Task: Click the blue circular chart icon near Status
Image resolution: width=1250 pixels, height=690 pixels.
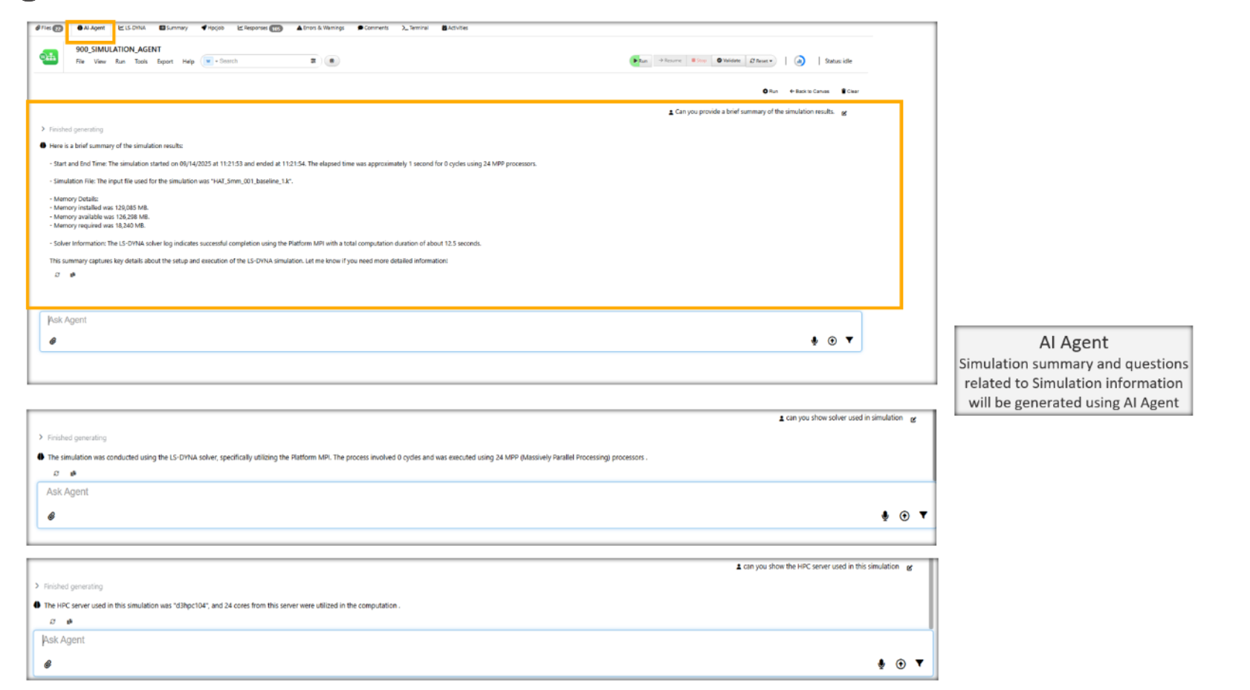Action: pos(800,61)
